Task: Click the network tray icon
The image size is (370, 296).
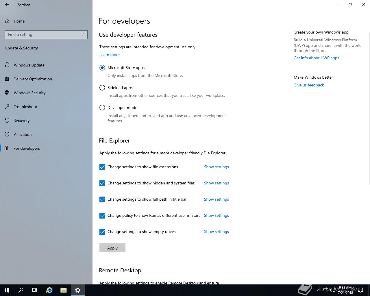Action: 326,290
